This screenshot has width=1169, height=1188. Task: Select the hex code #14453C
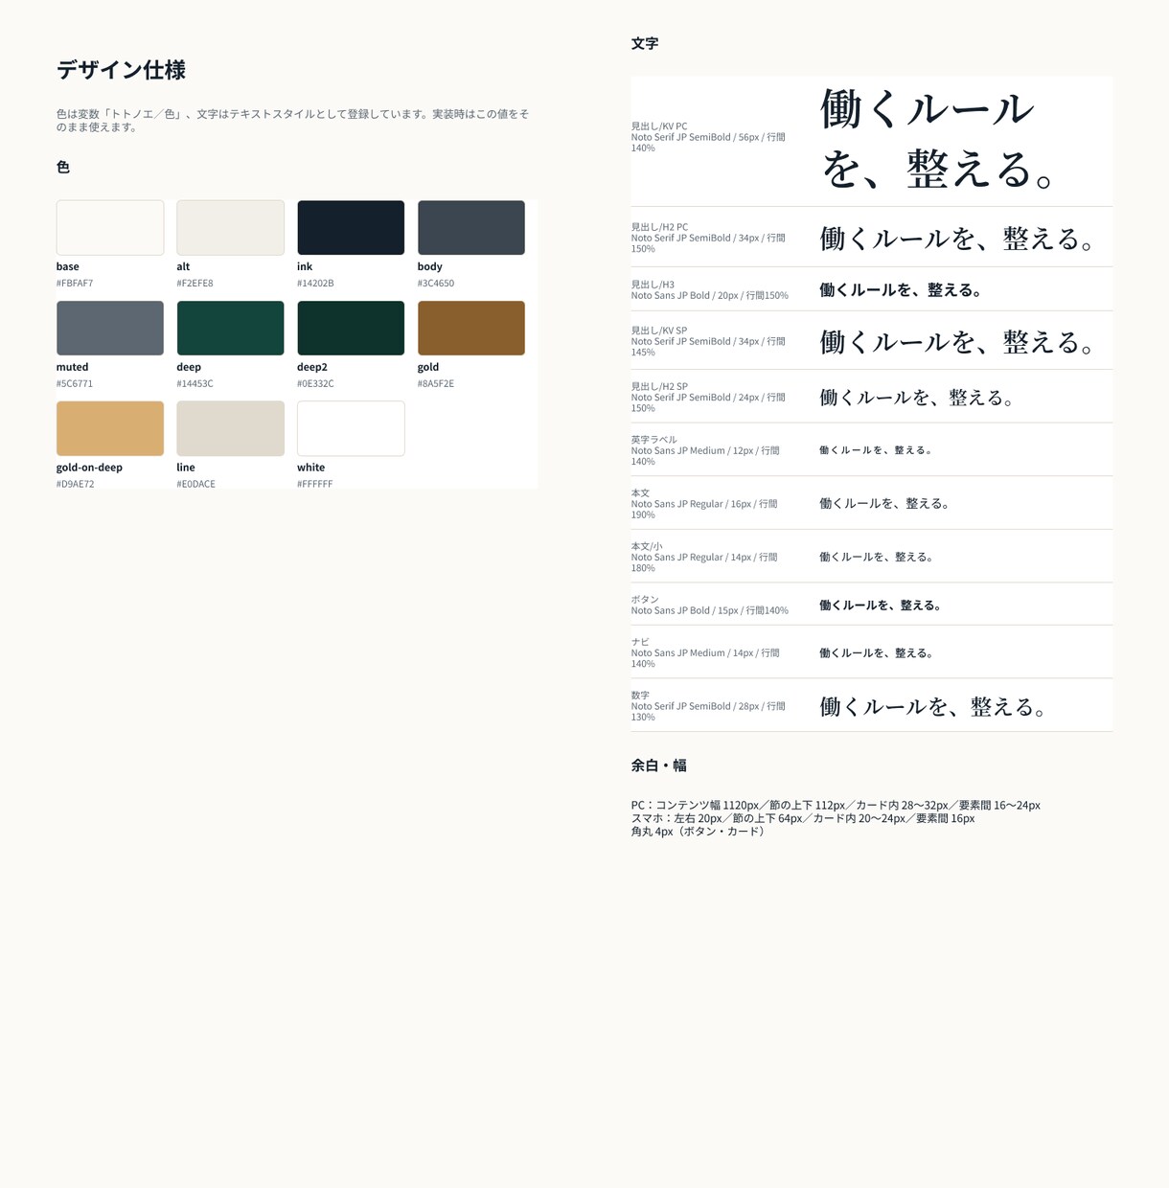tap(195, 384)
